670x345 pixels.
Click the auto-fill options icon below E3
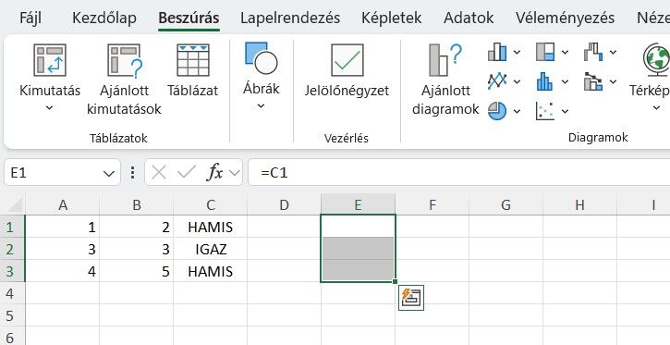(411, 298)
